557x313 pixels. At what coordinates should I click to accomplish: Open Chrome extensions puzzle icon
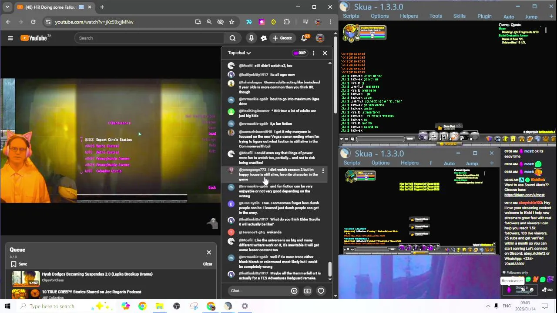287,22
